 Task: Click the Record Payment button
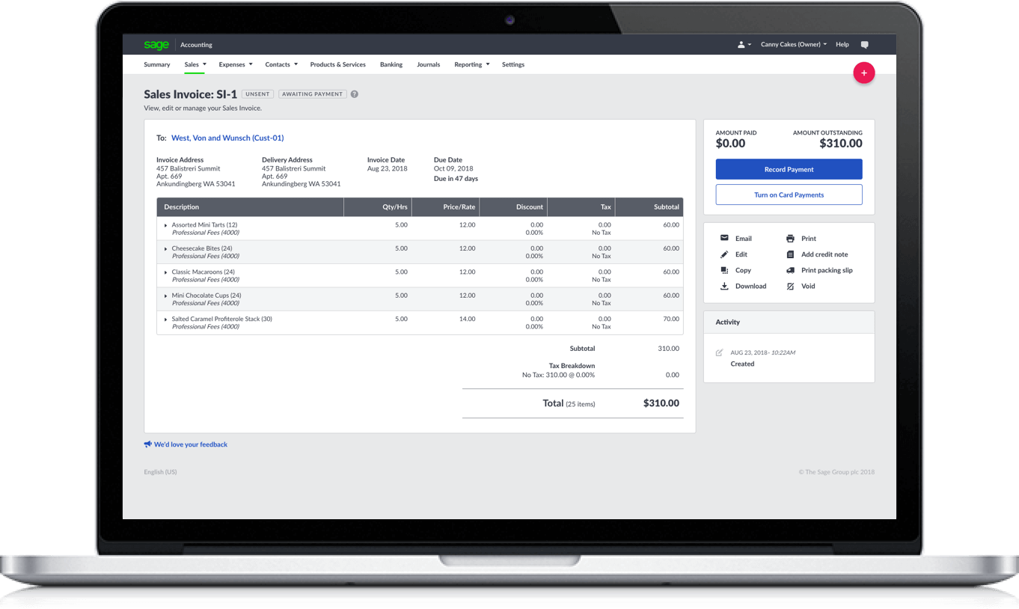click(789, 169)
